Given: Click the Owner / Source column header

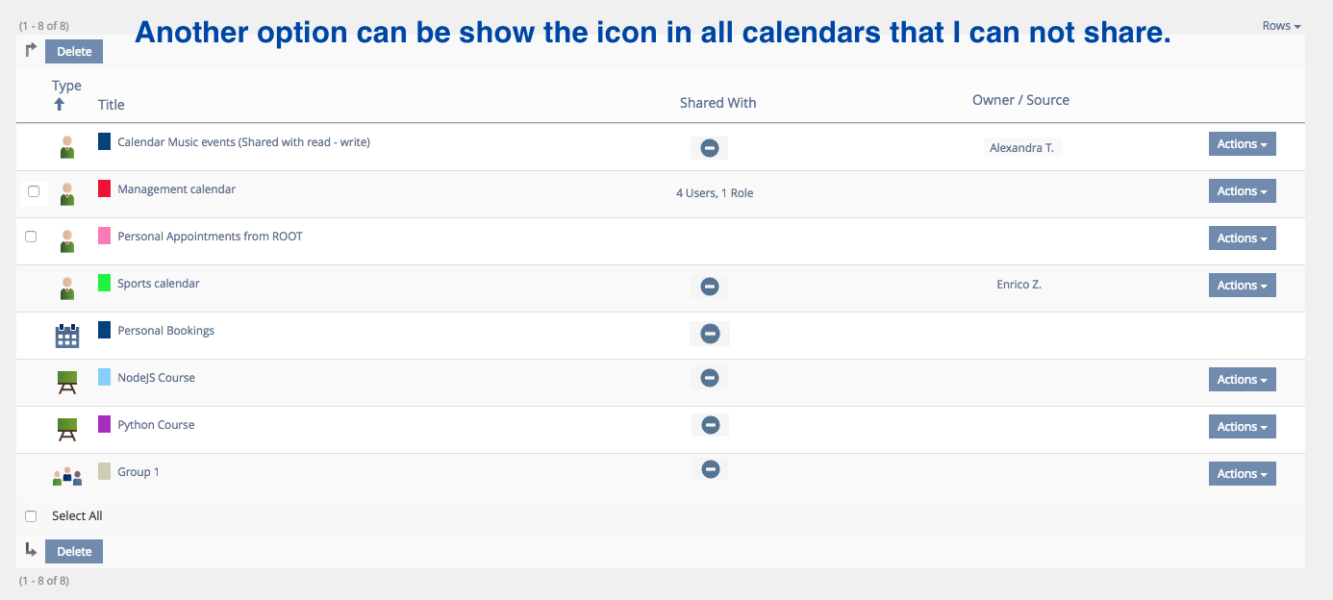Looking at the screenshot, I should pos(1020,100).
